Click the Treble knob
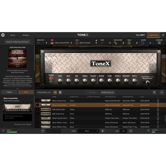 [85, 80]
